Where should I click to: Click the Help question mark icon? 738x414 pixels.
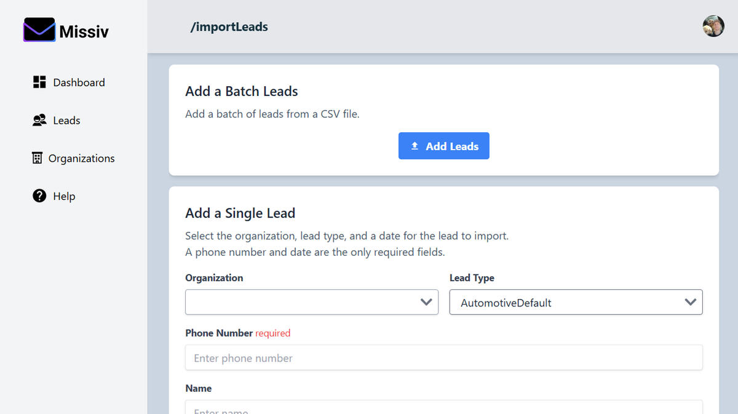click(x=39, y=196)
